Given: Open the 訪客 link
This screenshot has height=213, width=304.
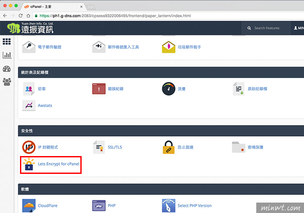Looking at the screenshot, I should (42, 89).
